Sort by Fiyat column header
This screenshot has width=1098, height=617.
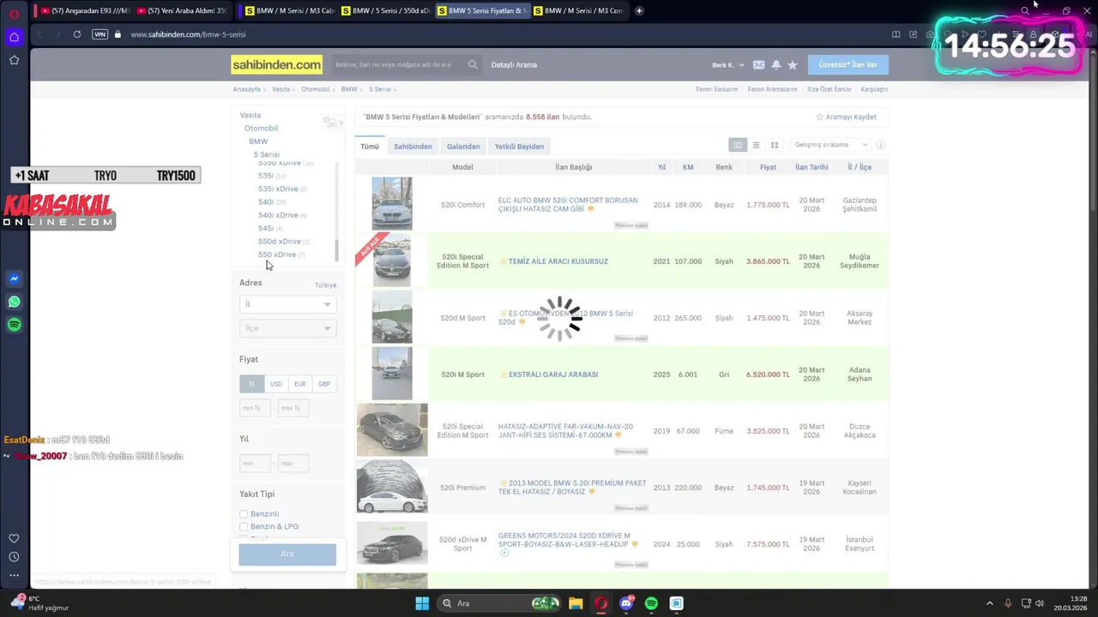768,167
